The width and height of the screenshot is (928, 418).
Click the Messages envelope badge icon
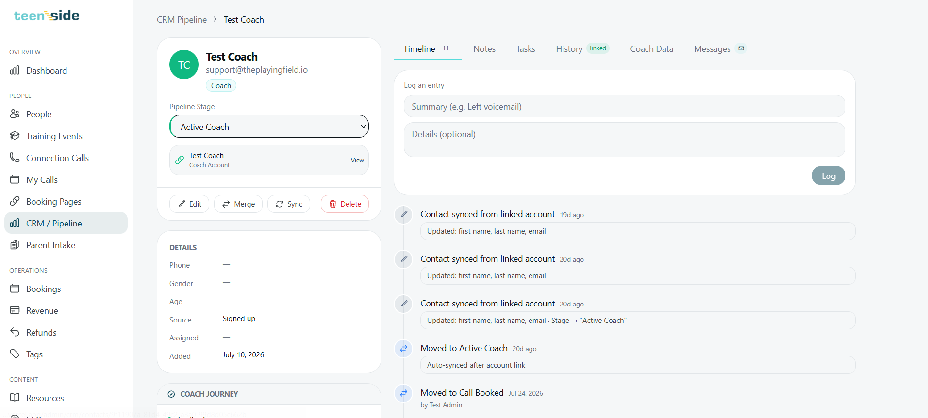741,48
